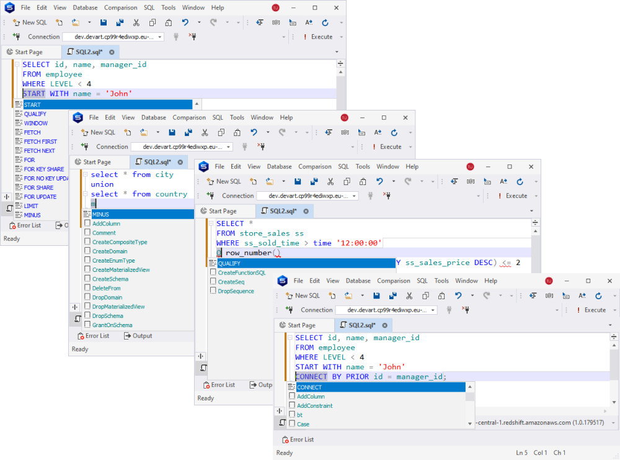Open Connection dropdown in the store_sales window
This screenshot has width=620, height=460.
point(353,196)
